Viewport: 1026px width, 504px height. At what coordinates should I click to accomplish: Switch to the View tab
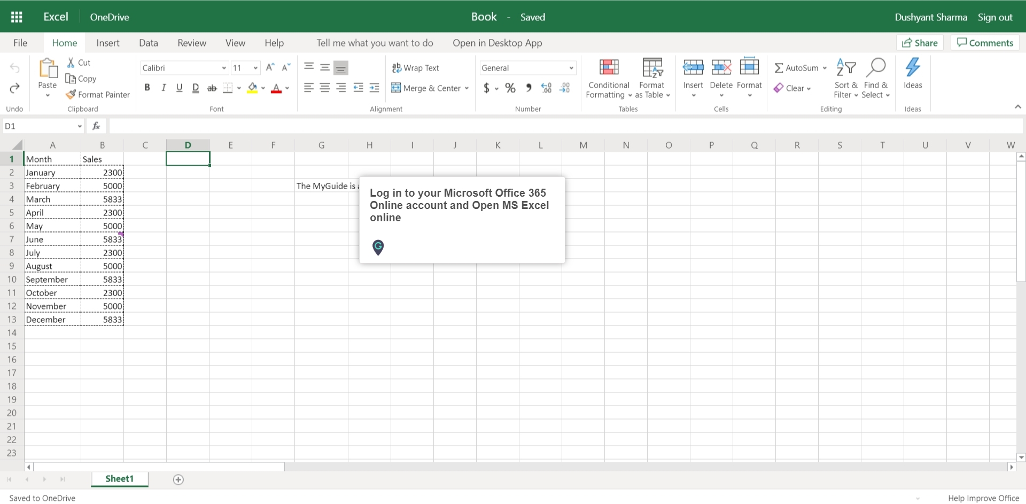(x=235, y=43)
